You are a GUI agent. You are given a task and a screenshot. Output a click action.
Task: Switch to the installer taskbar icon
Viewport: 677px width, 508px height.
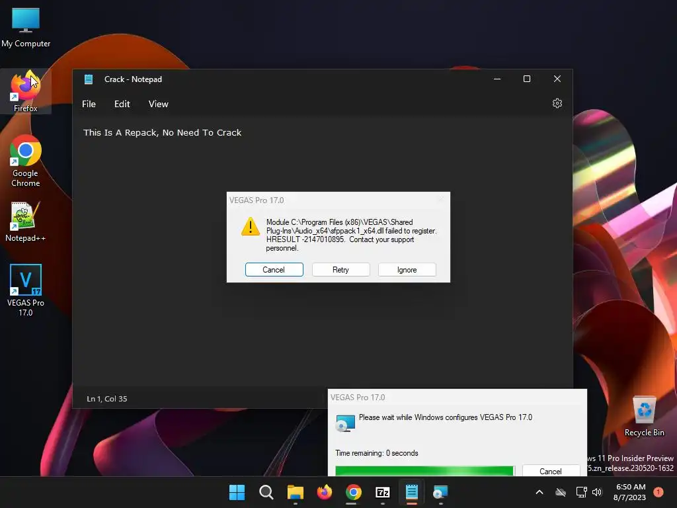(x=440, y=492)
